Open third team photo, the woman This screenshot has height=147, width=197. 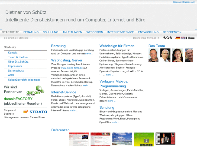click(x=178, y=55)
